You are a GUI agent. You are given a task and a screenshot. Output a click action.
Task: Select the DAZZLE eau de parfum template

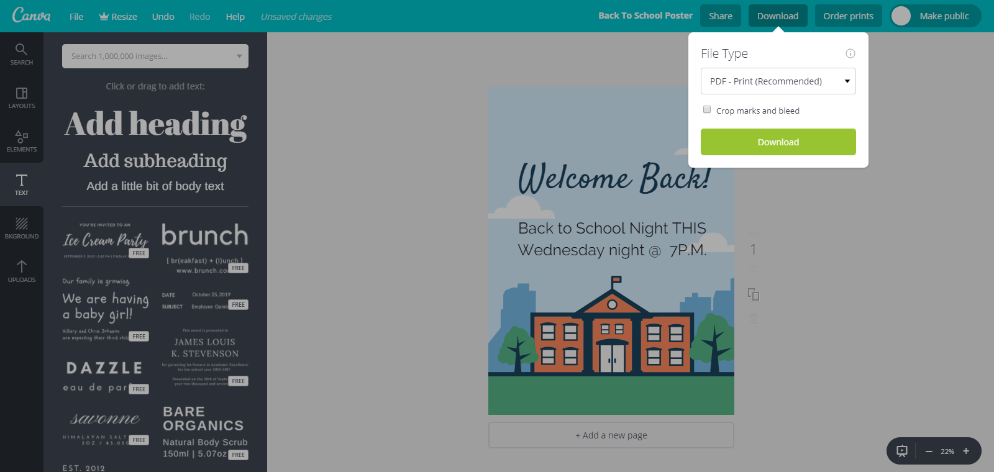(106, 376)
